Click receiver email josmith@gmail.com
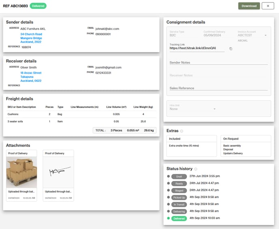 [x=108, y=68]
